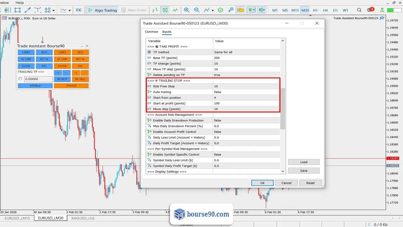
Task: Open the IDE MetaEditor button
Action: (x=79, y=10)
